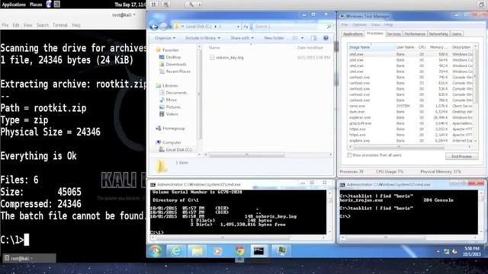The image size is (488, 274).
Task: Open Kali Places menu in top bar
Action: point(36,5)
